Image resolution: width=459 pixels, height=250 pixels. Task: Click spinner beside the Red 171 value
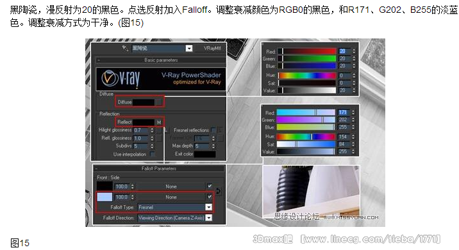[x=353, y=112]
